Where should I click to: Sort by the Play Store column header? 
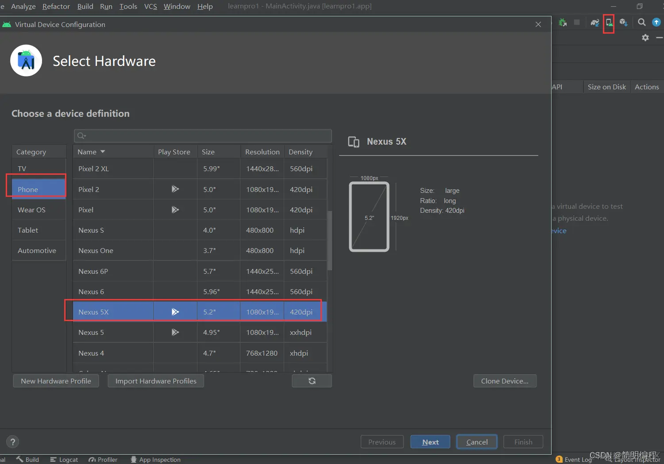click(x=175, y=152)
